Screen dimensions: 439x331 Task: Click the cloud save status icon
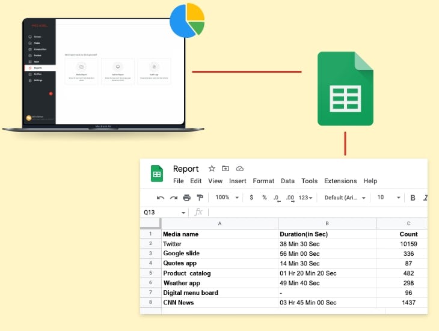pos(240,169)
